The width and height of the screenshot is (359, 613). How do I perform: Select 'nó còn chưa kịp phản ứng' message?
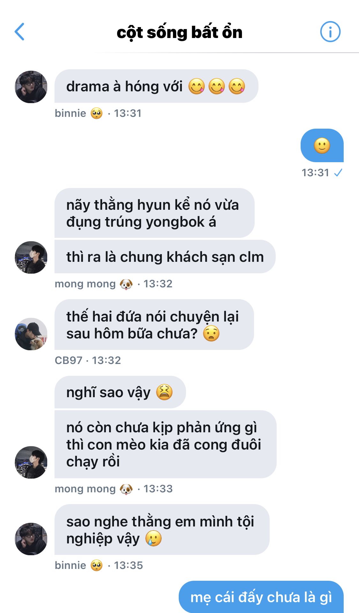(x=166, y=444)
